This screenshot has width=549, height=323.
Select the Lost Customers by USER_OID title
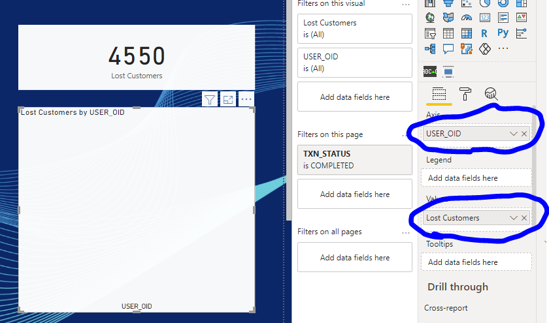(x=73, y=112)
